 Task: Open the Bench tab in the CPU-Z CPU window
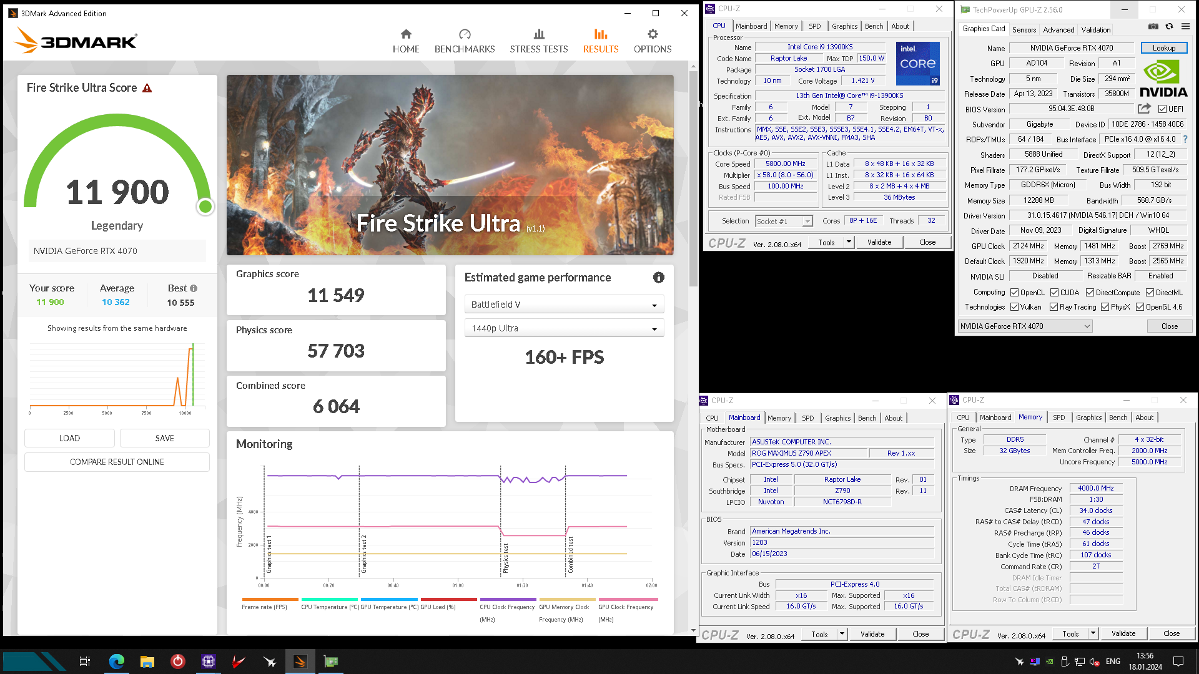[874, 26]
